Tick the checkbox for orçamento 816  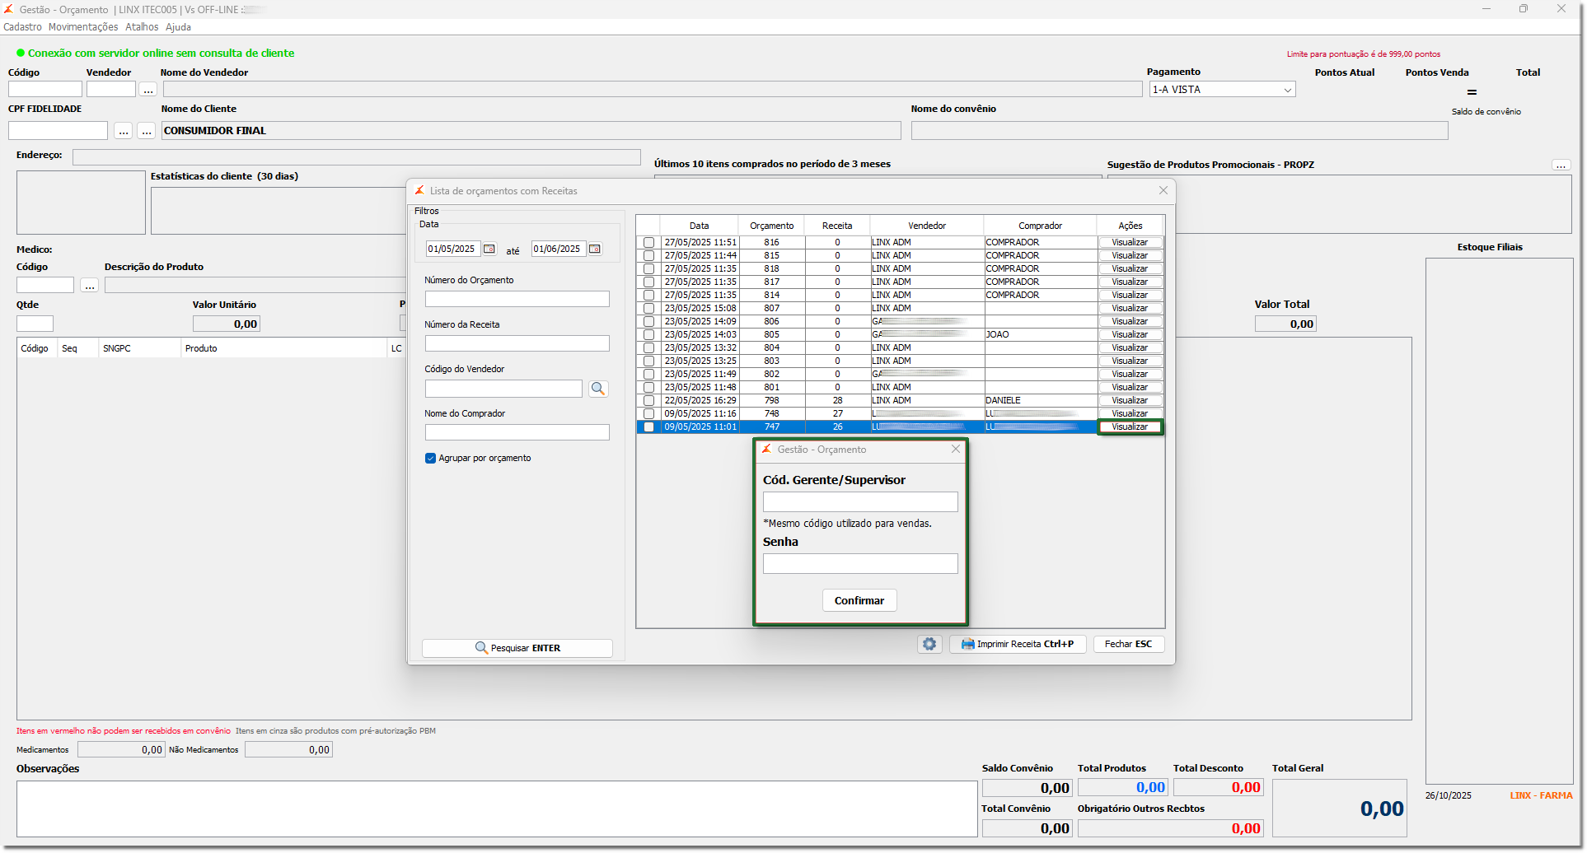pyautogui.click(x=649, y=242)
